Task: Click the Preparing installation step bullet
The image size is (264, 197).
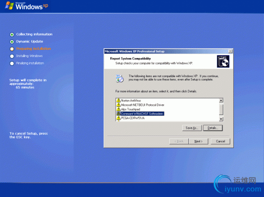Action: [12, 49]
